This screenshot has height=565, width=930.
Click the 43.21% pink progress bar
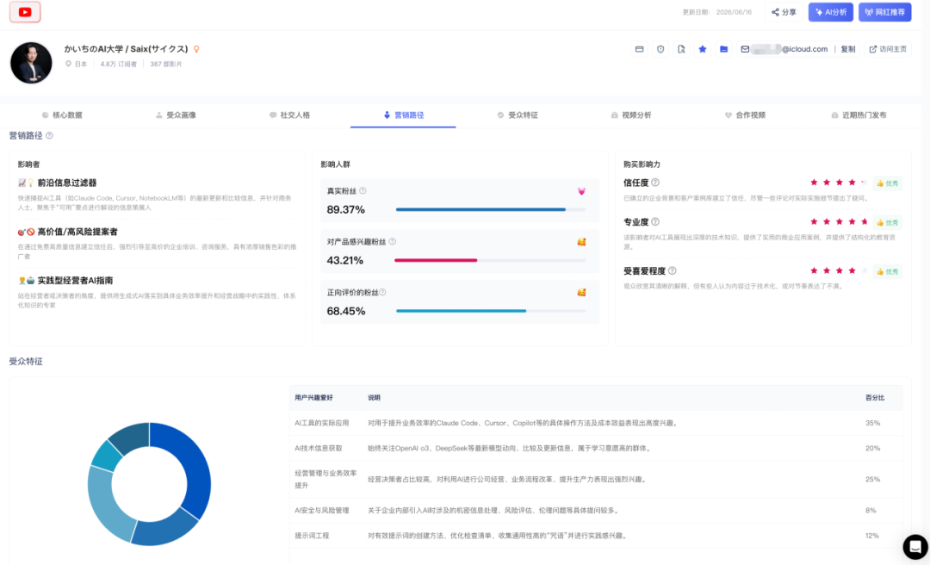click(491, 260)
